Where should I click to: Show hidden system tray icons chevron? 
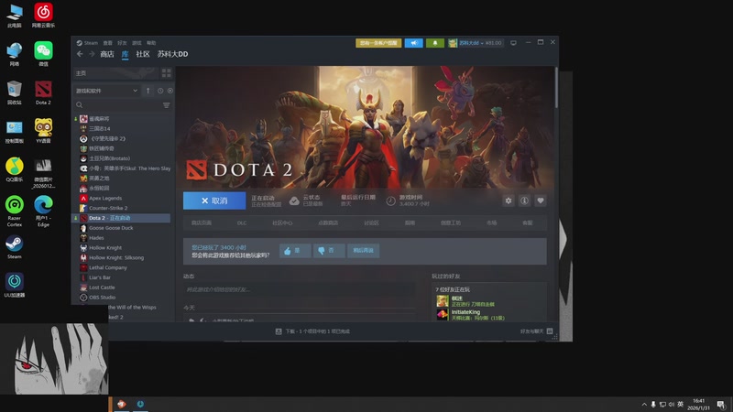(x=644, y=404)
